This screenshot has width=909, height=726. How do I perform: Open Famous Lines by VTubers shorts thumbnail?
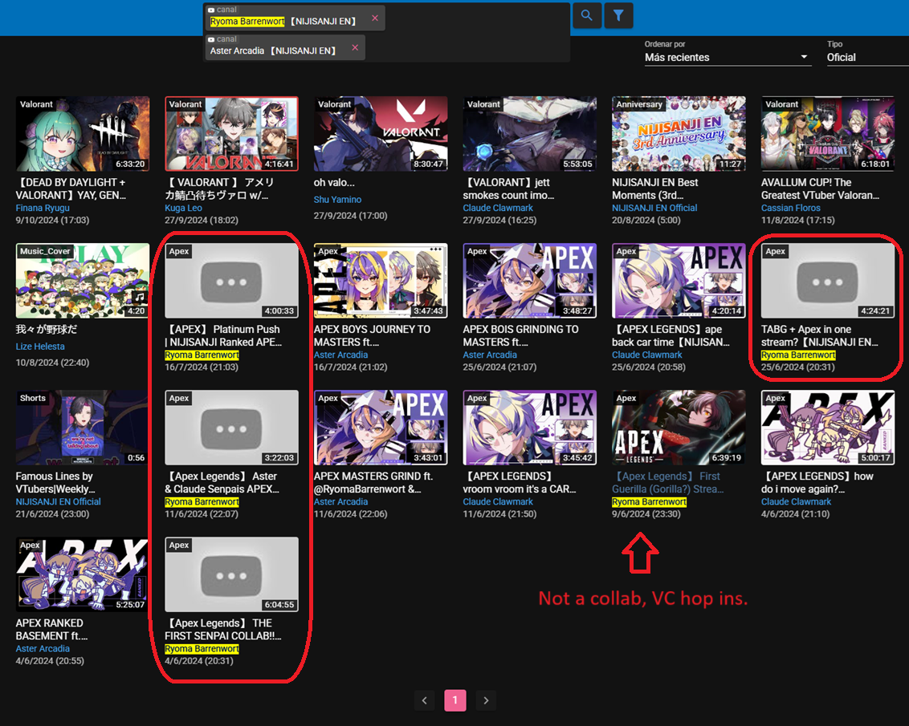point(83,428)
